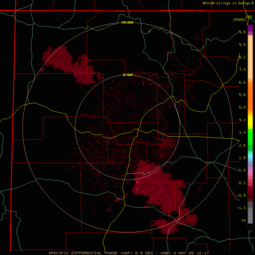Click the 5.0 color scale value
The image size is (255, 255).
click(242, 107)
